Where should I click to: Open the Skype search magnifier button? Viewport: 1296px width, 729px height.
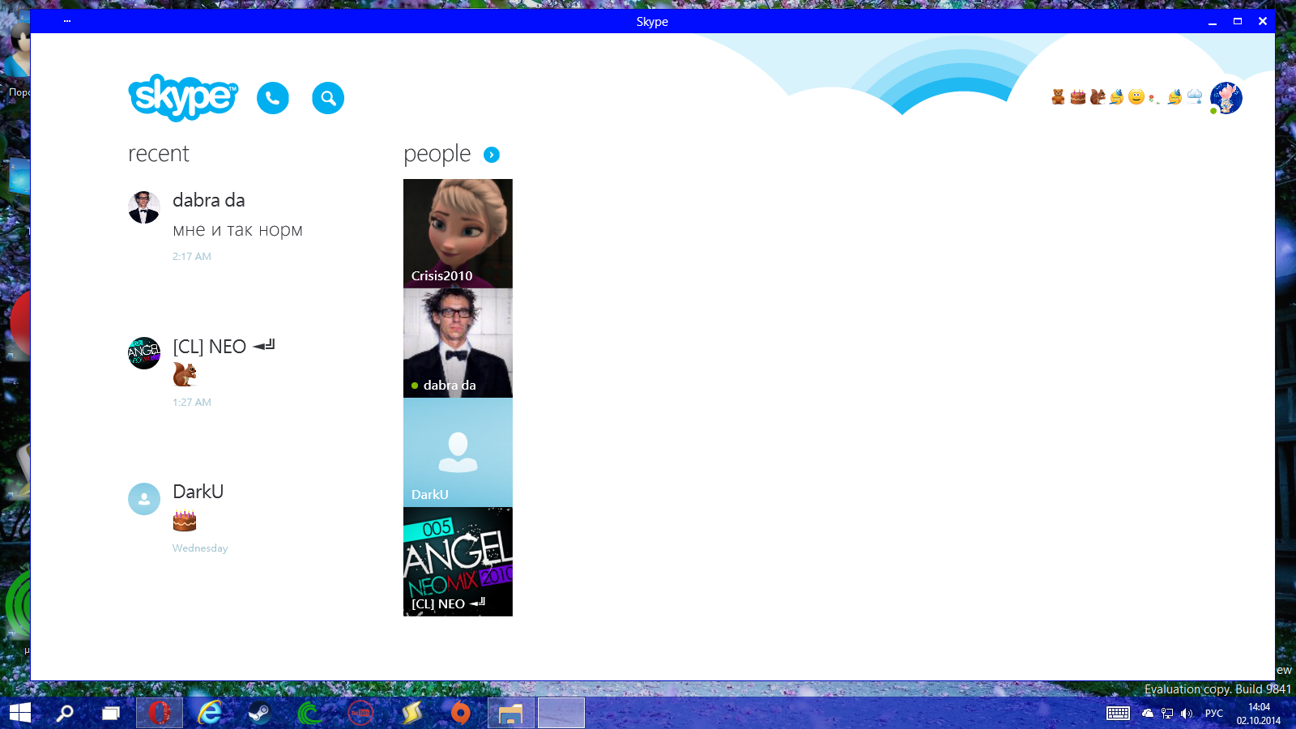point(328,98)
